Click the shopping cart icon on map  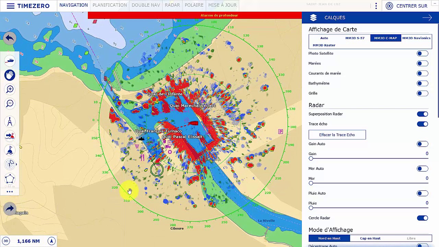[x=137, y=147]
